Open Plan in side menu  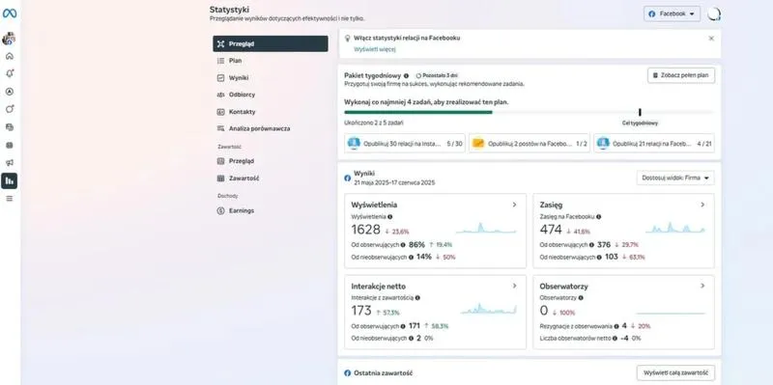coord(271,61)
